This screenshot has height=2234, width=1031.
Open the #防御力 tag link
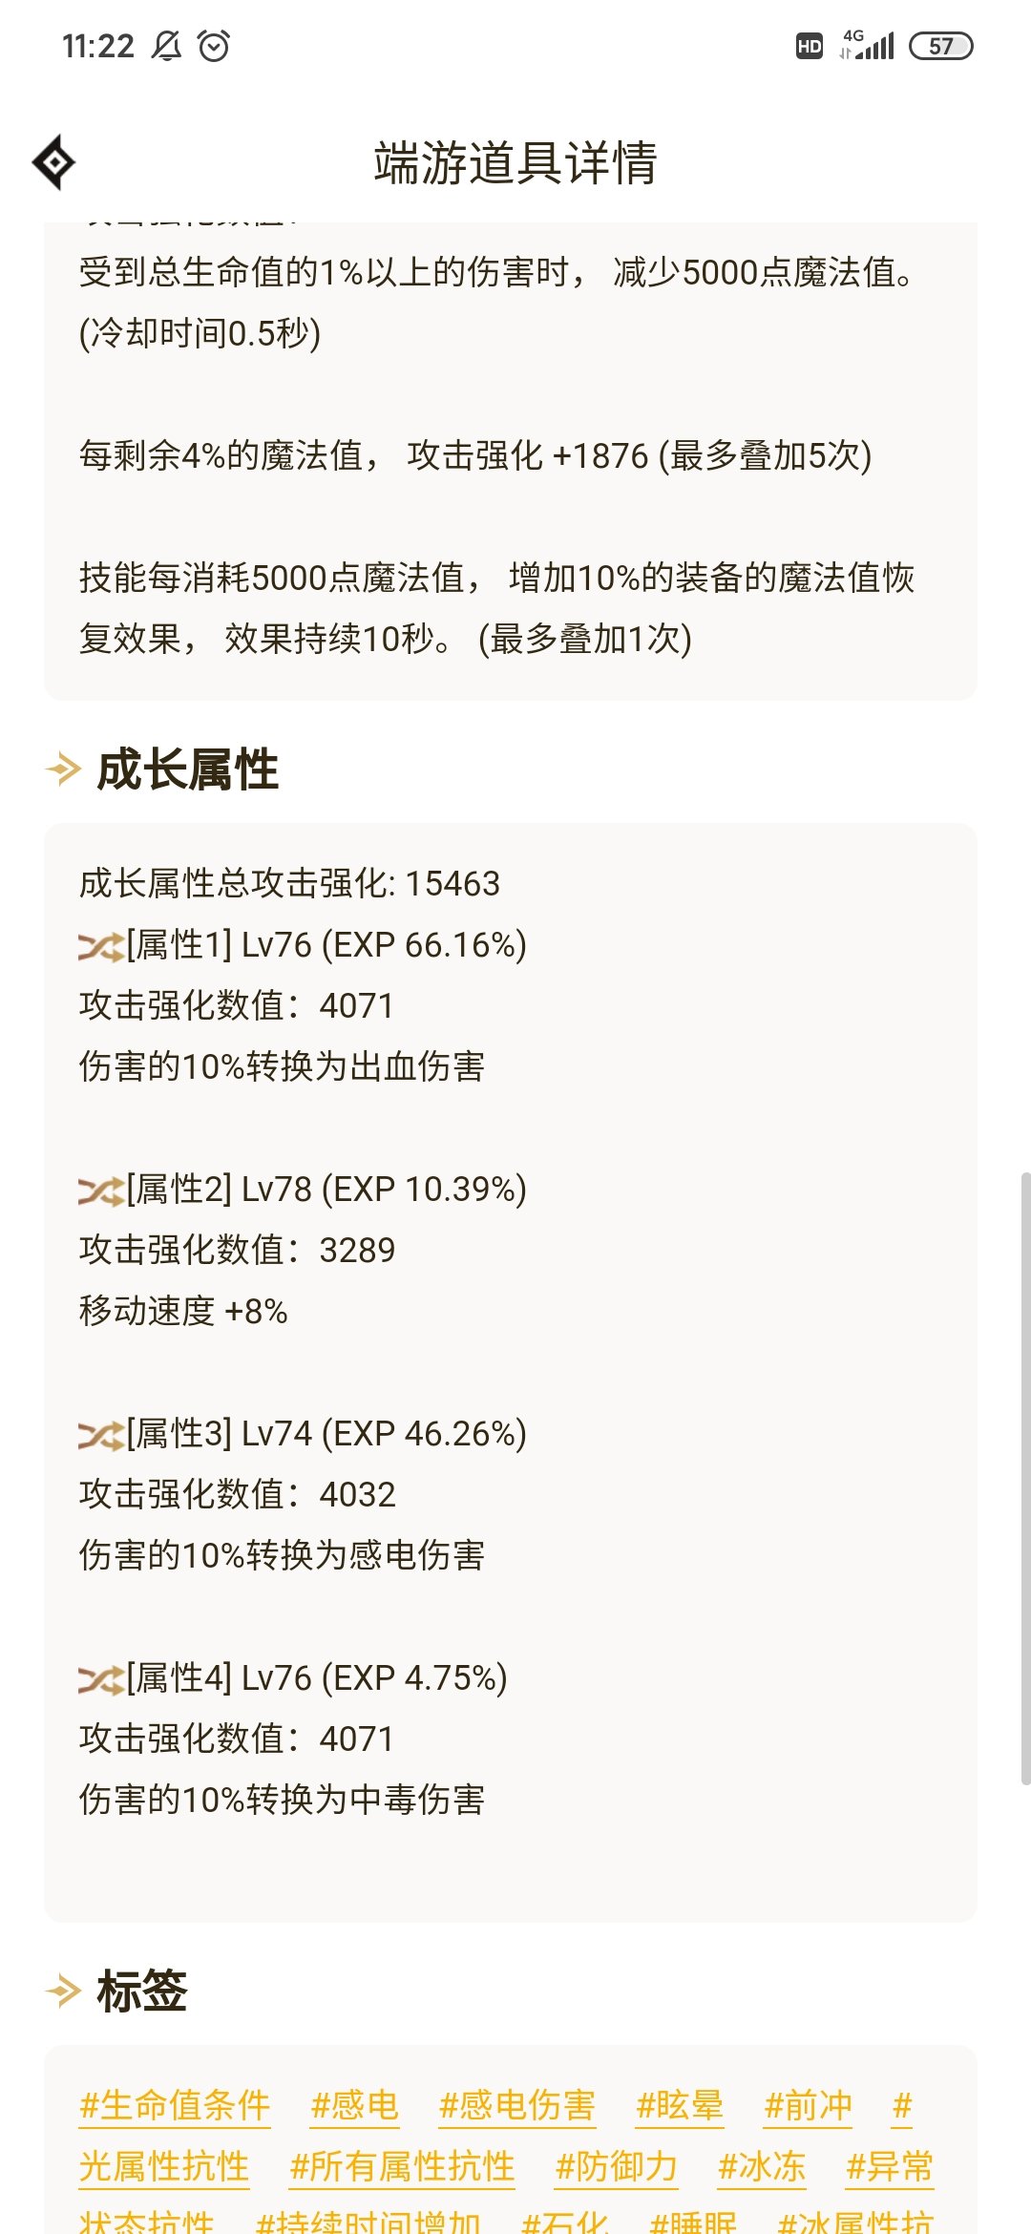[616, 2166]
